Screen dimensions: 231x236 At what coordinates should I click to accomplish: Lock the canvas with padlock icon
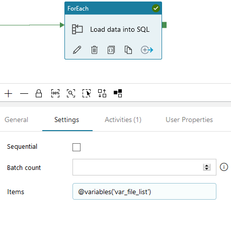point(39,93)
